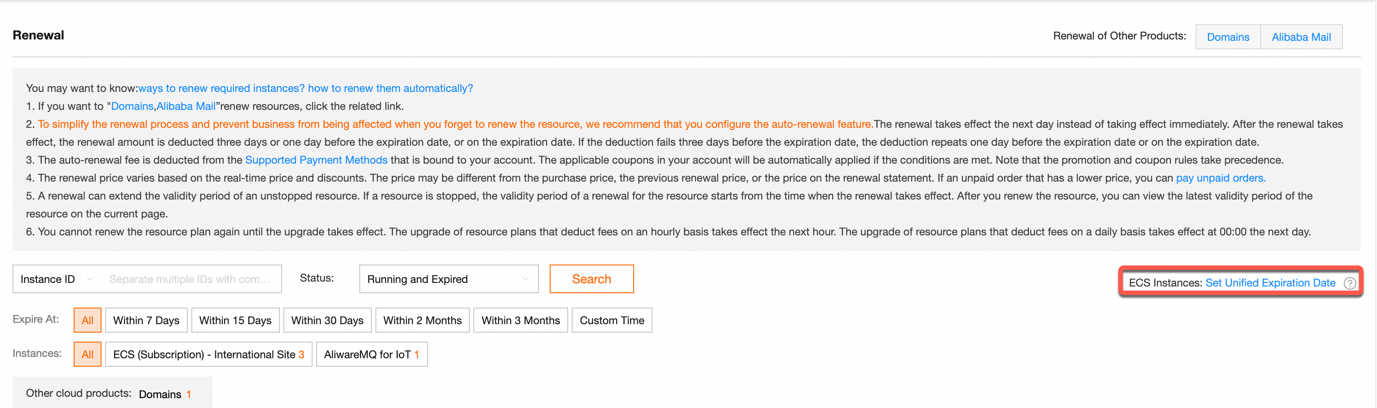Open the Set Unified Expiration Date link
1377x408 pixels.
(1270, 282)
